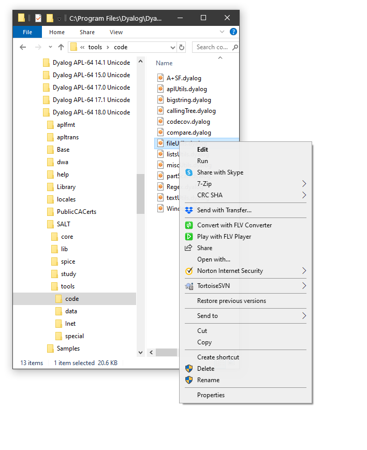Expand the 7-Zip submenu arrow

304,184
